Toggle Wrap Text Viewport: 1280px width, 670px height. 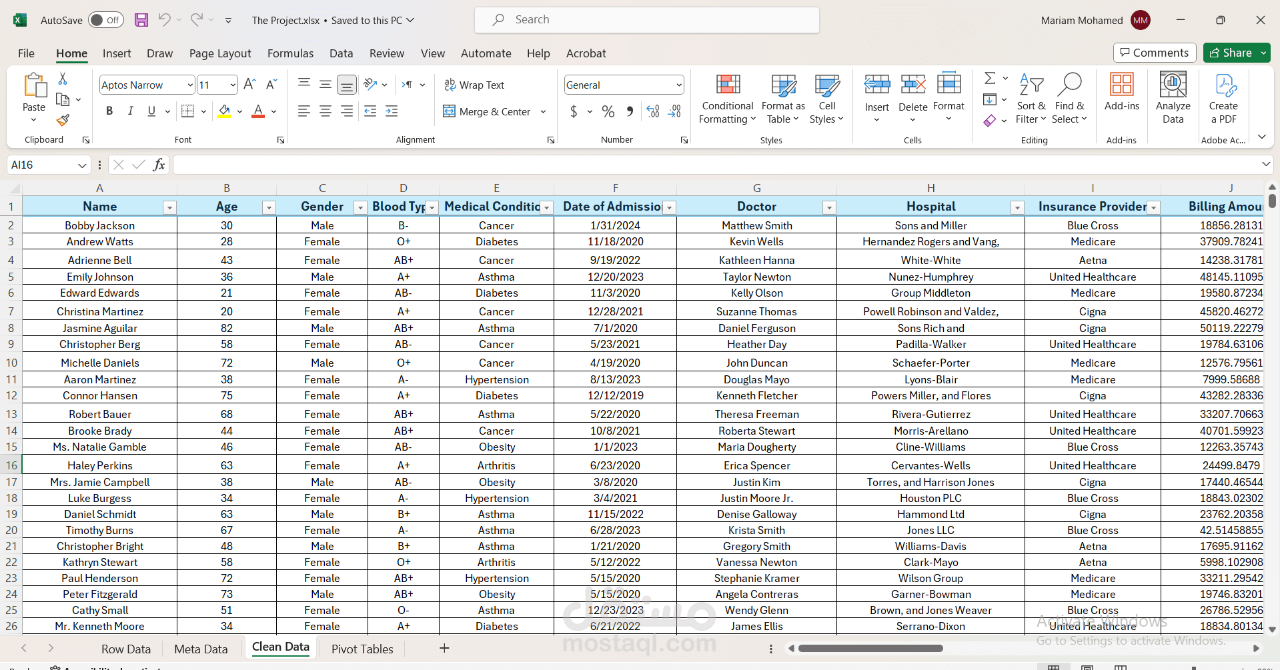pos(474,85)
